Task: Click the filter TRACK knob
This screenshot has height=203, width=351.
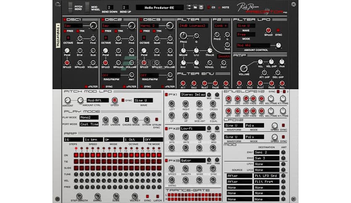Action: 210,50
